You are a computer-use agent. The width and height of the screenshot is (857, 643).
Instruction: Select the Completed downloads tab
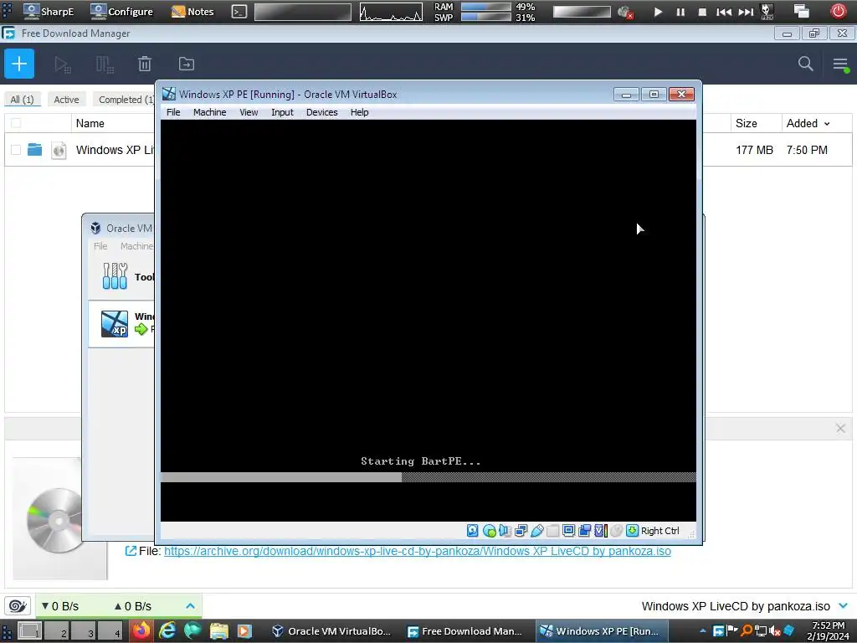(126, 100)
